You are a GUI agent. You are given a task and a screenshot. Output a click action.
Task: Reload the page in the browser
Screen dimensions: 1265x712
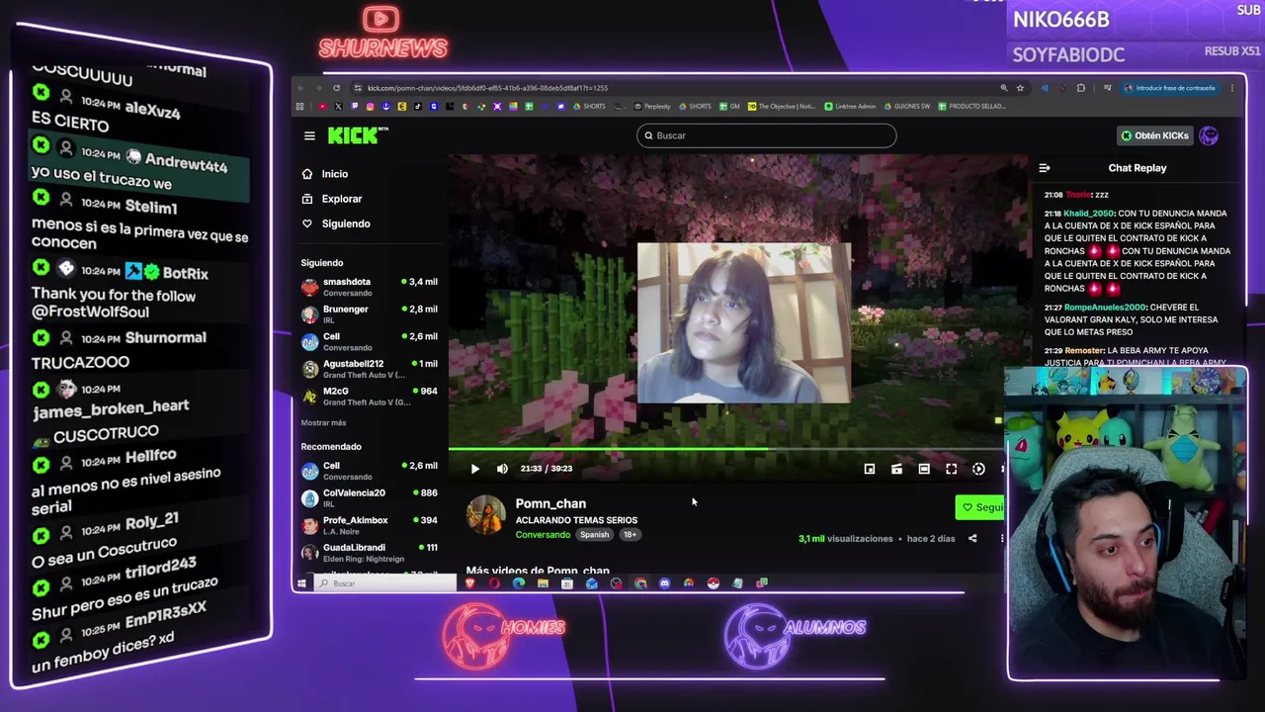point(336,88)
